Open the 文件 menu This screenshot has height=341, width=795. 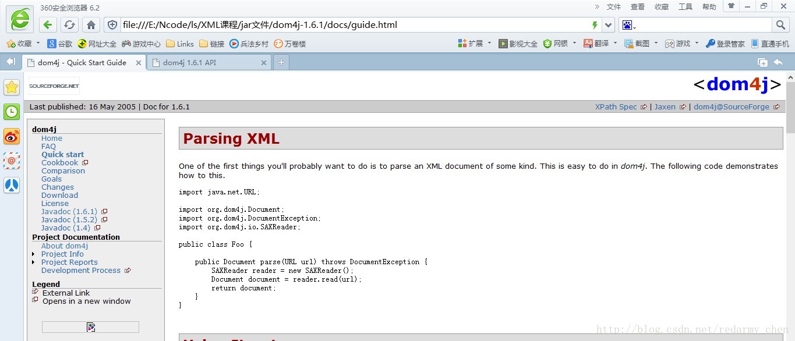pyautogui.click(x=614, y=7)
